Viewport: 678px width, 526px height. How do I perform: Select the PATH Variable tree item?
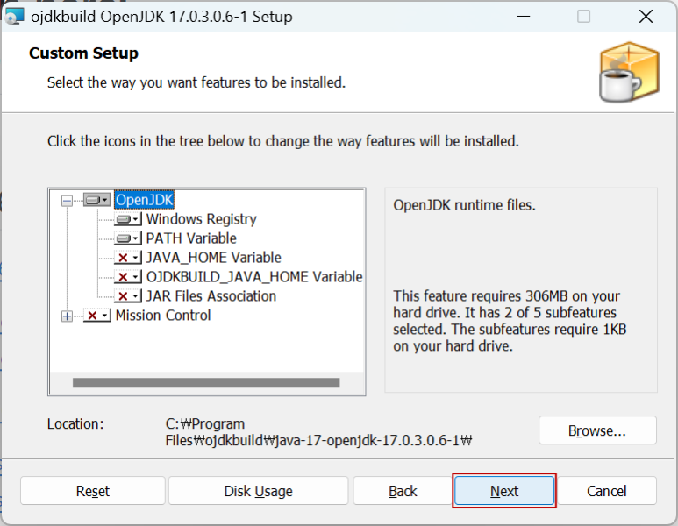[x=191, y=238]
